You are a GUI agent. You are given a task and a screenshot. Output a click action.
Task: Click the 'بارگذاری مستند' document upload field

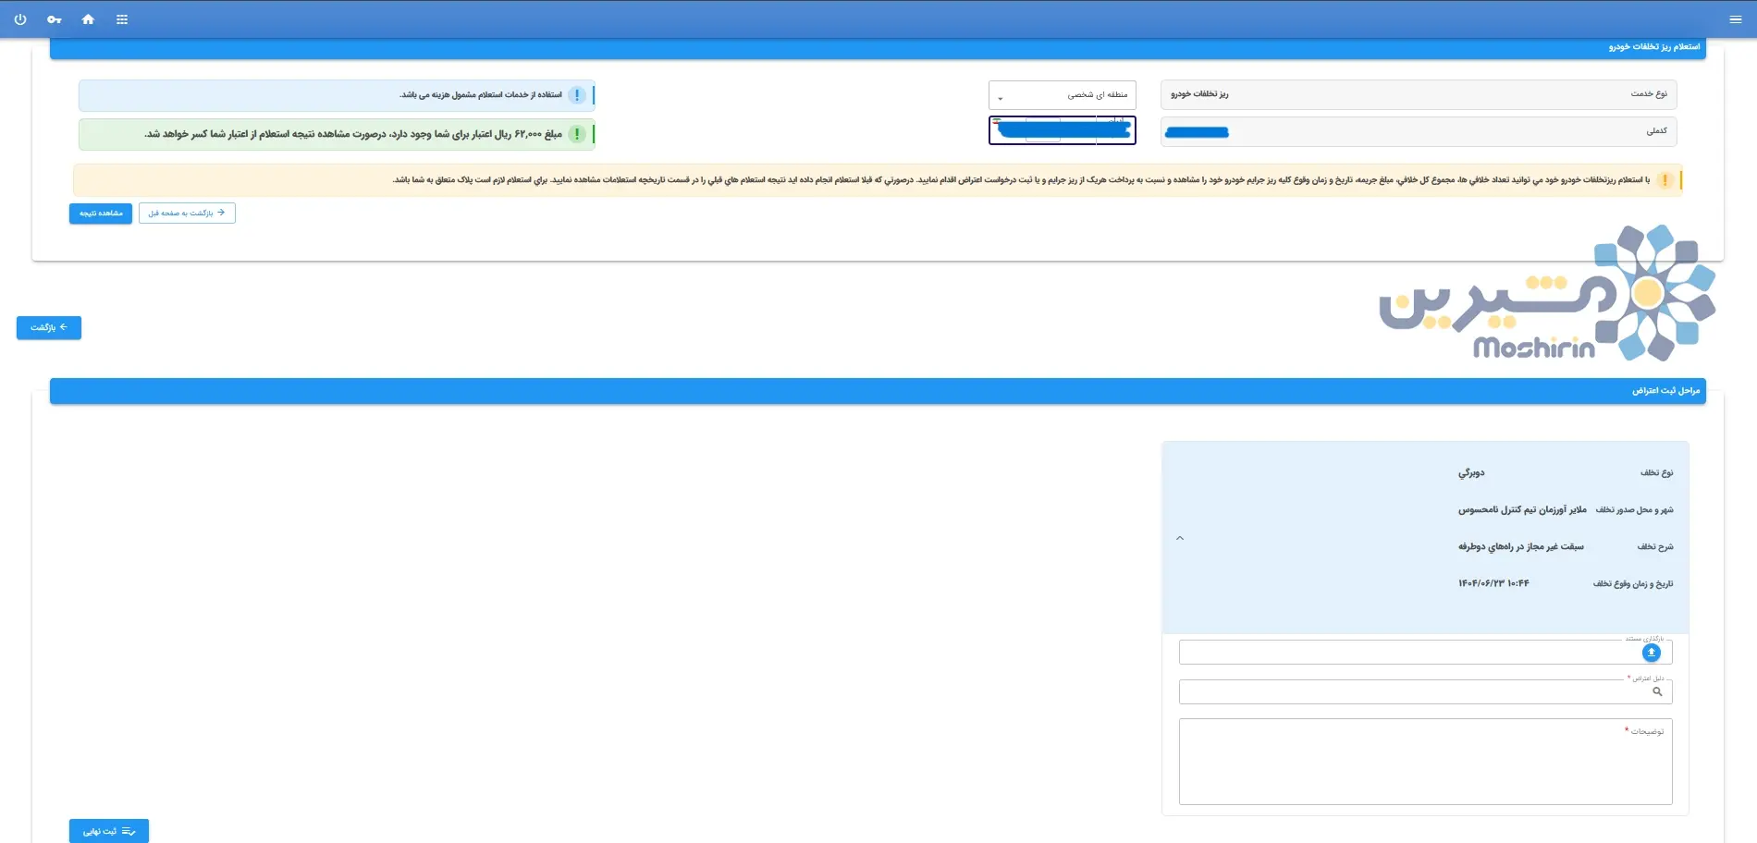point(1406,653)
